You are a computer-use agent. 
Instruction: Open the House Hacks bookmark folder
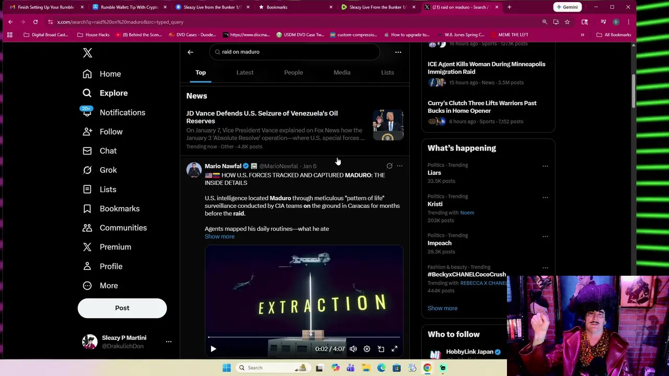coord(93,35)
